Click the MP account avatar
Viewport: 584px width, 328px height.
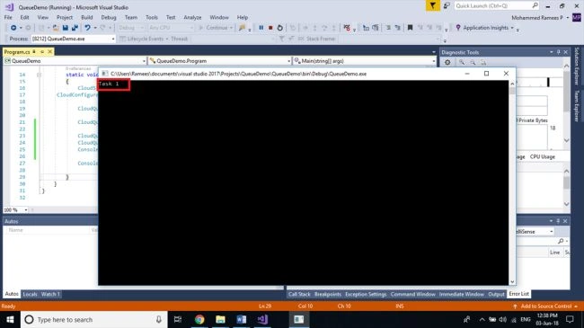(577, 17)
